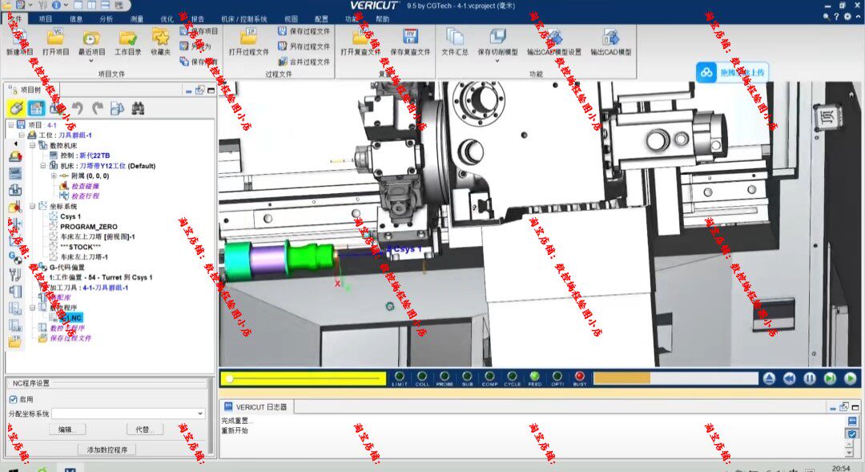Click the blue info icon in title bar
Screen dimensions: 865x472
coord(56,5)
